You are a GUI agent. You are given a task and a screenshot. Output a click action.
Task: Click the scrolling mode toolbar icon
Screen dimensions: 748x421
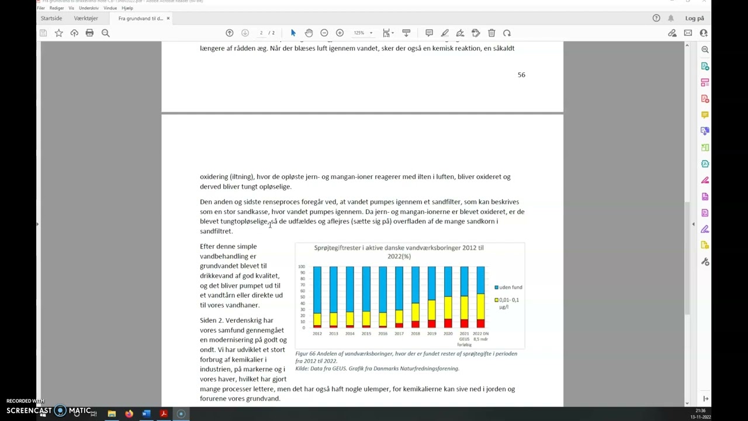point(406,33)
